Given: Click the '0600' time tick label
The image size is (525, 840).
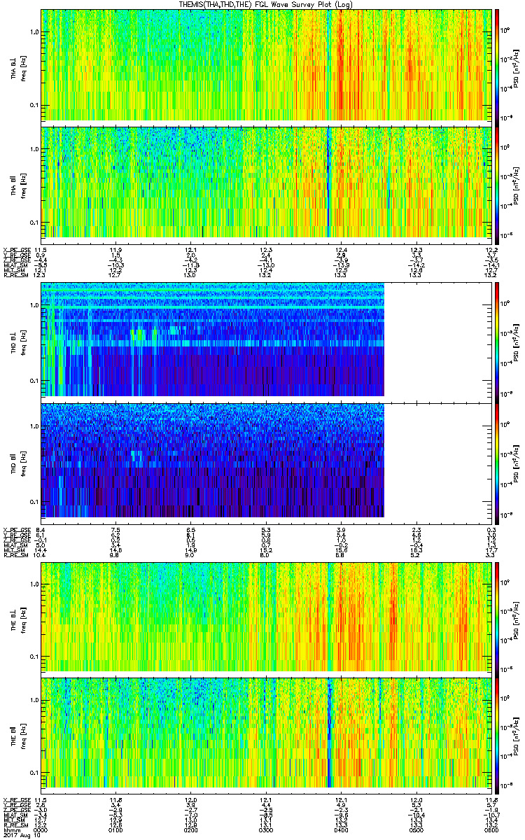Looking at the screenshot, I should pos(490,829).
